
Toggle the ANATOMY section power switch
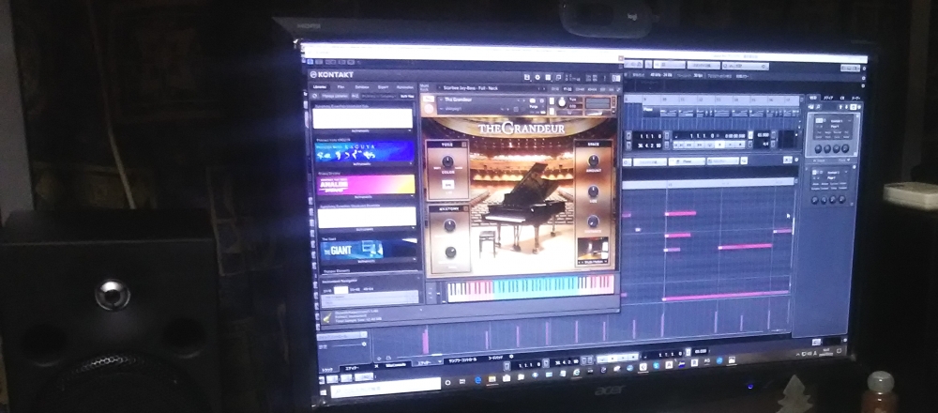point(465,208)
